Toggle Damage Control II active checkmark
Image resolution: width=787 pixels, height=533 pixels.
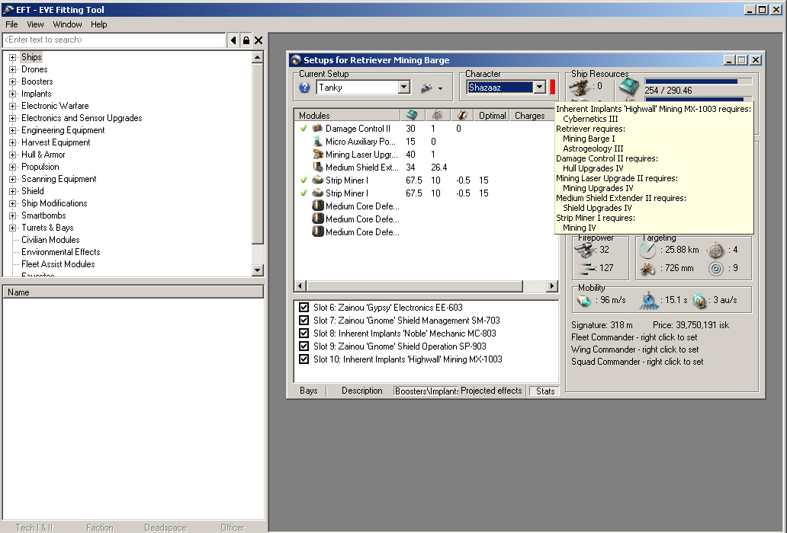[304, 128]
